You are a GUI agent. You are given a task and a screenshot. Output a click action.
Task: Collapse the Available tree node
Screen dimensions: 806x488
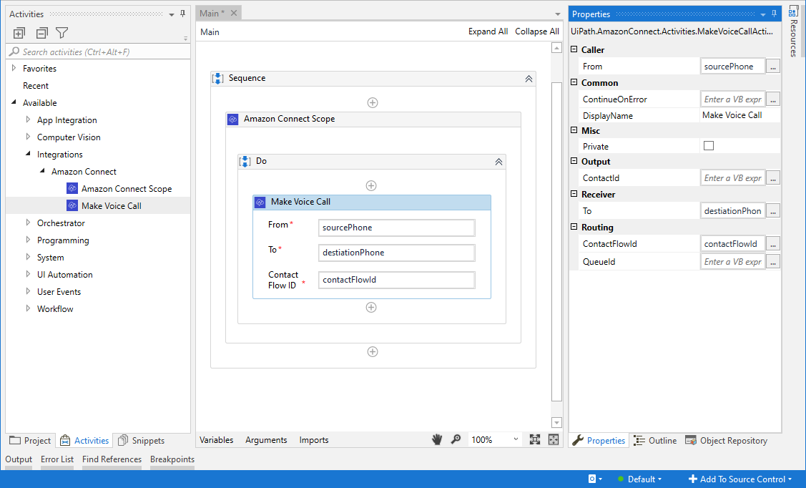(14, 102)
